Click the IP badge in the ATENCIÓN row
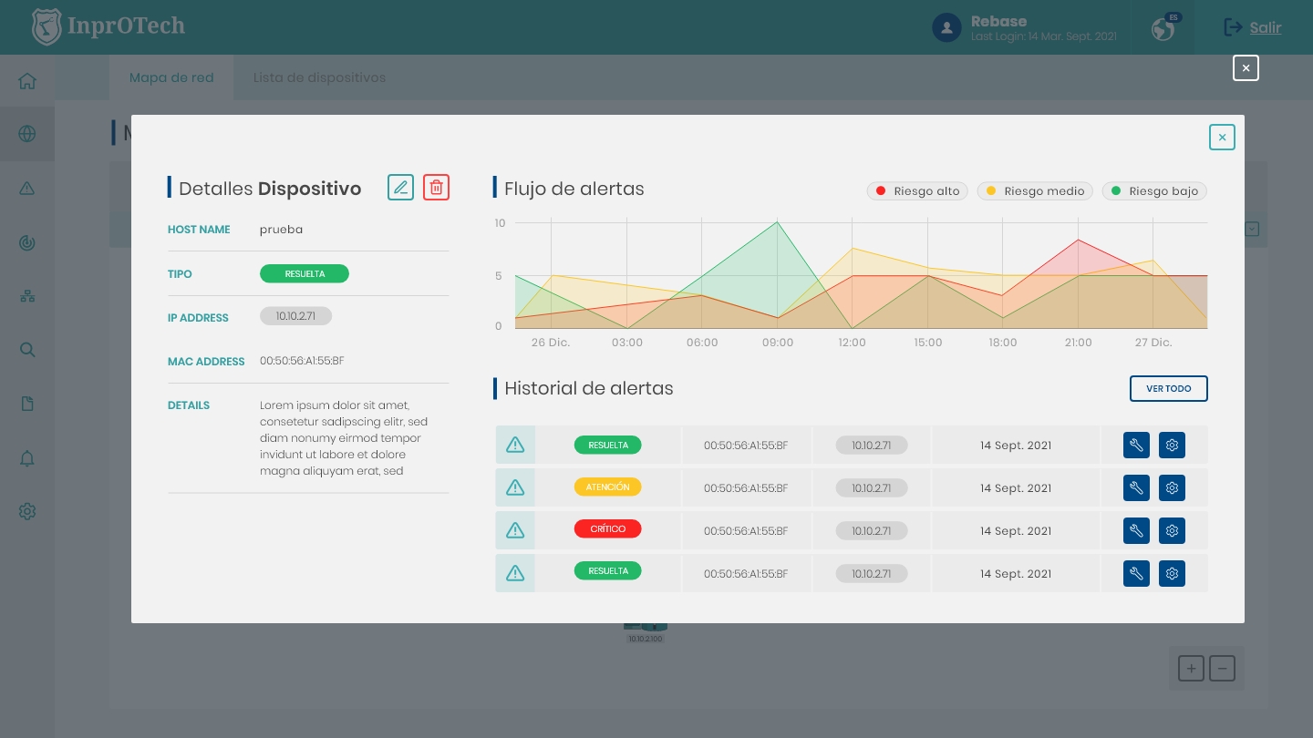The width and height of the screenshot is (1313, 738). click(x=872, y=488)
